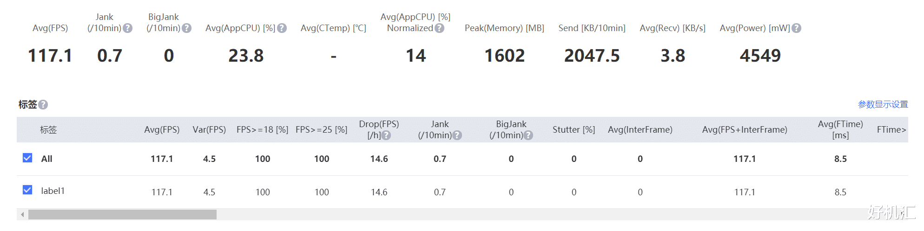Screen dimensions: 924x231
Task: Click question mark next to 标签 heading
Action: [x=43, y=105]
